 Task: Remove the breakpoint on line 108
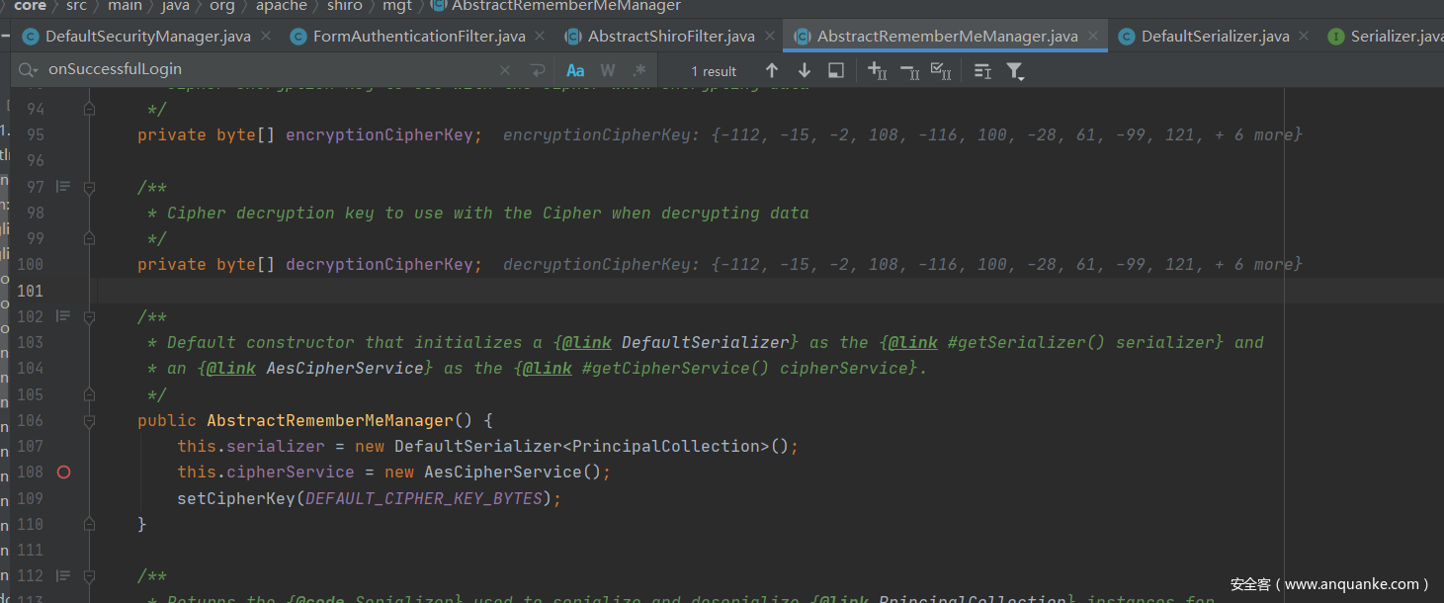click(63, 473)
